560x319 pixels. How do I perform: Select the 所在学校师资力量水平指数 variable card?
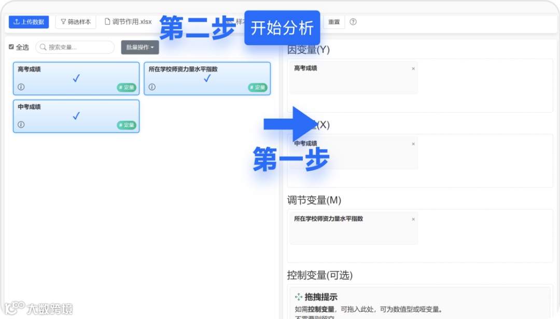[207, 79]
